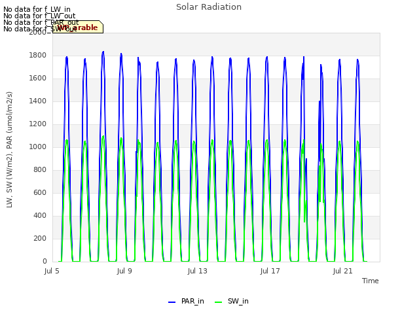Click the 1600 y-axis tick label

pyautogui.click(x=38, y=78)
